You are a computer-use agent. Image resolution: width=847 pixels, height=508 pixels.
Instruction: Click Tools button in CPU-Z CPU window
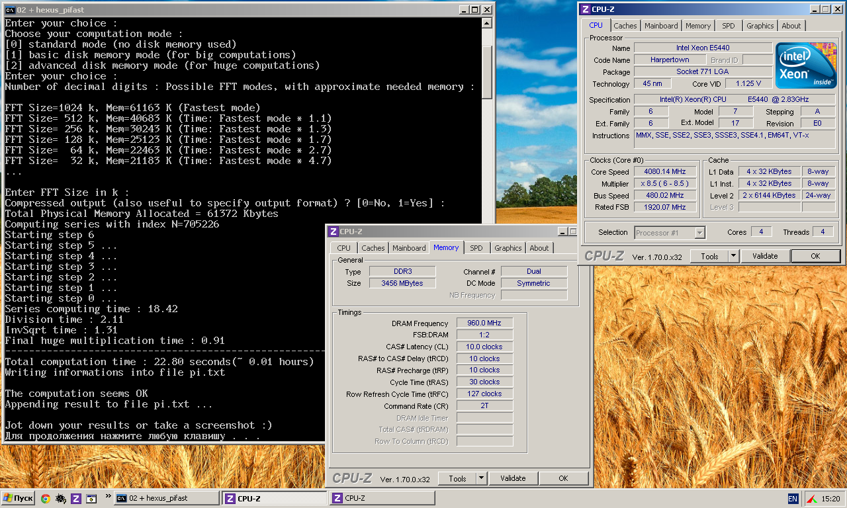[709, 256]
